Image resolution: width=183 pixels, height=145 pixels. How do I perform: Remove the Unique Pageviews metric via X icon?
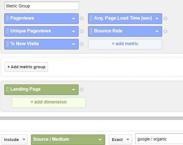point(82,31)
